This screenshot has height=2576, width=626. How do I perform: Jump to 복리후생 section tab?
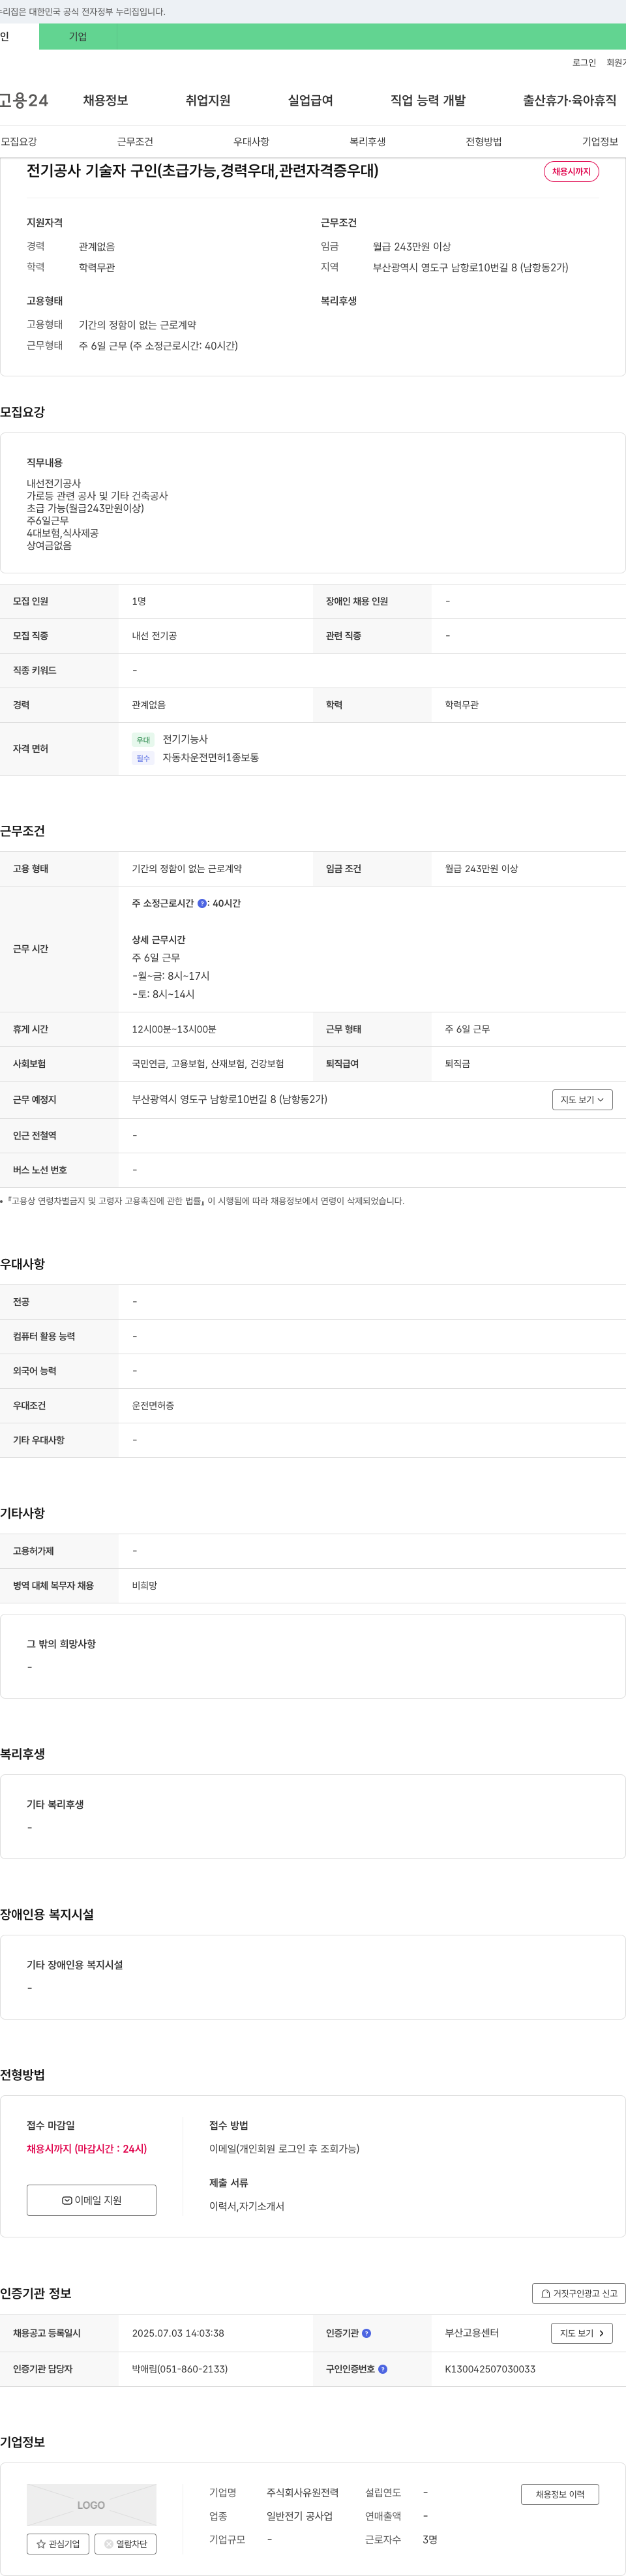pos(367,142)
